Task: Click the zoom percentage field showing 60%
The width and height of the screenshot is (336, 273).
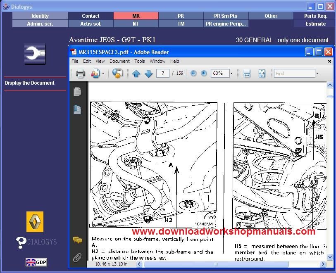Action: pyautogui.click(x=220, y=73)
